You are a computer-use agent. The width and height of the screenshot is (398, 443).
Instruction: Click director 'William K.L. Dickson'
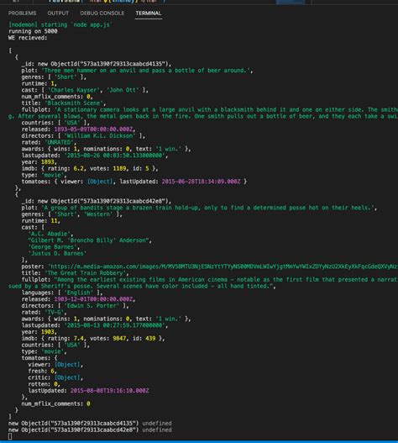point(99,136)
